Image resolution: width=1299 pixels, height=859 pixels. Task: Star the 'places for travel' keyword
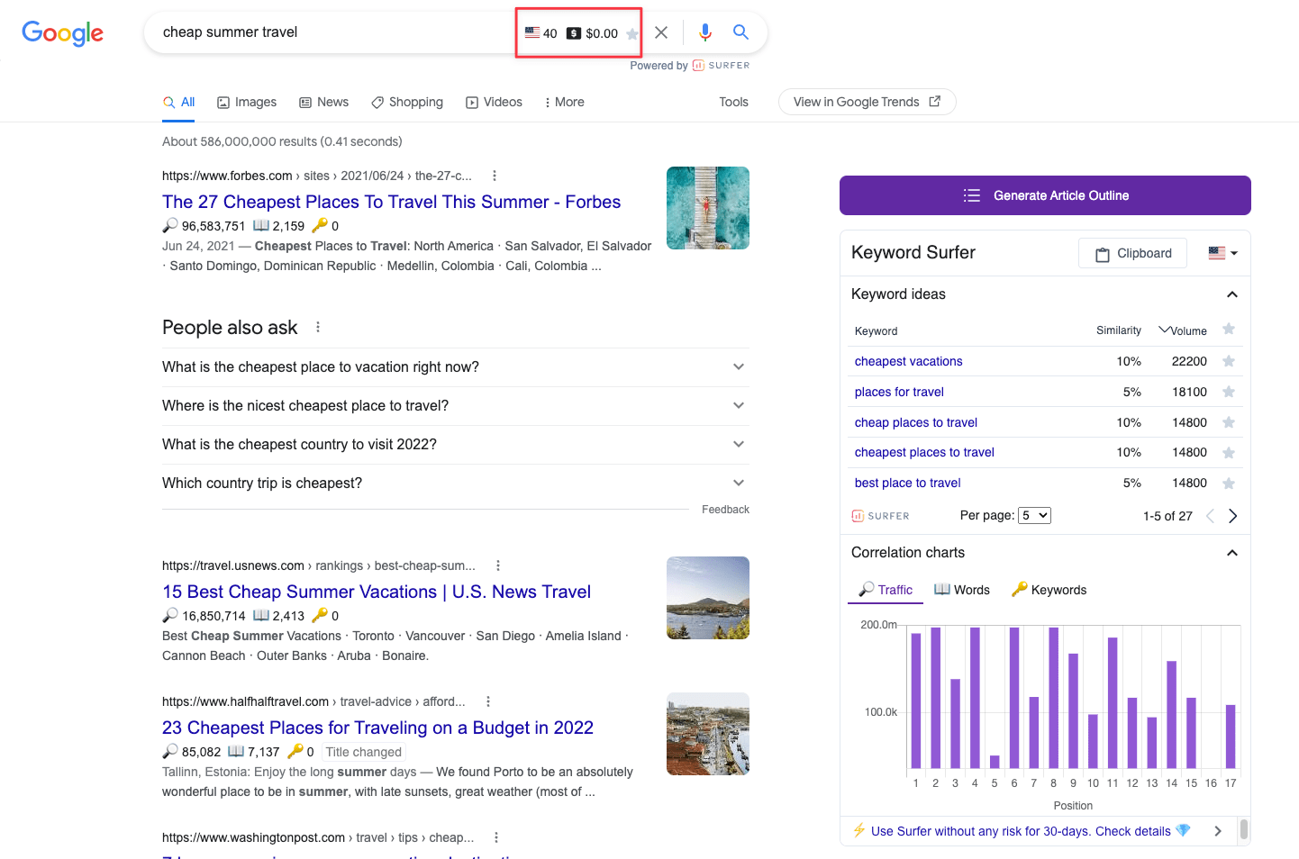(1229, 392)
